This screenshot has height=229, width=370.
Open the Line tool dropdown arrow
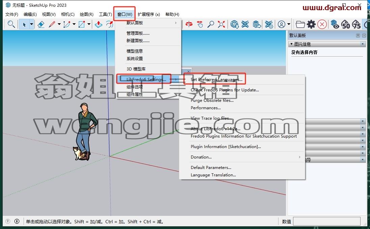coord(59,24)
